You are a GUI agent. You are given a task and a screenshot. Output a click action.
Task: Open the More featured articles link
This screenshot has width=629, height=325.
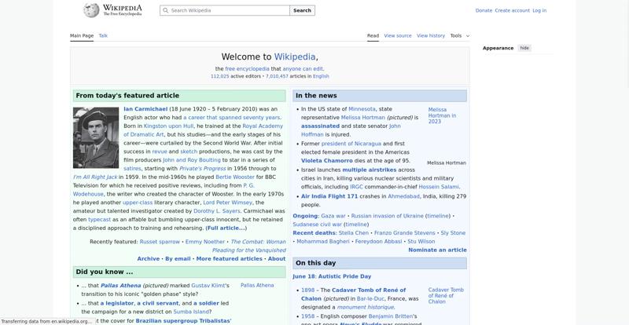click(229, 259)
